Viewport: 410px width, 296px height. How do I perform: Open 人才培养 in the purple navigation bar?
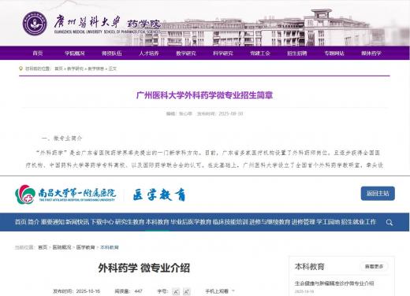pos(149,54)
